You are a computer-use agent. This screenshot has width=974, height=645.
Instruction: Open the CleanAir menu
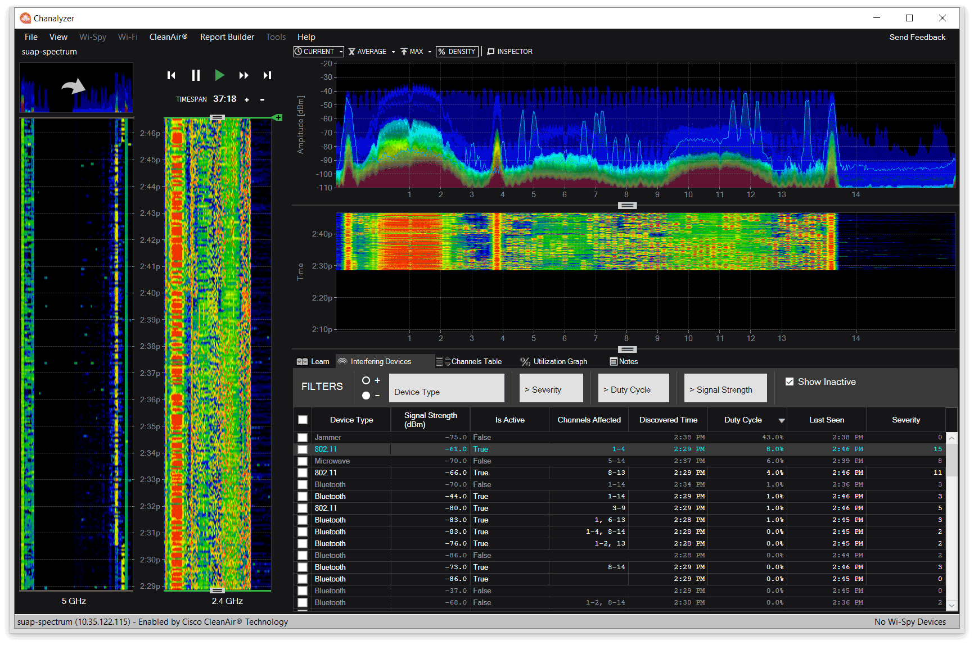pyautogui.click(x=168, y=37)
